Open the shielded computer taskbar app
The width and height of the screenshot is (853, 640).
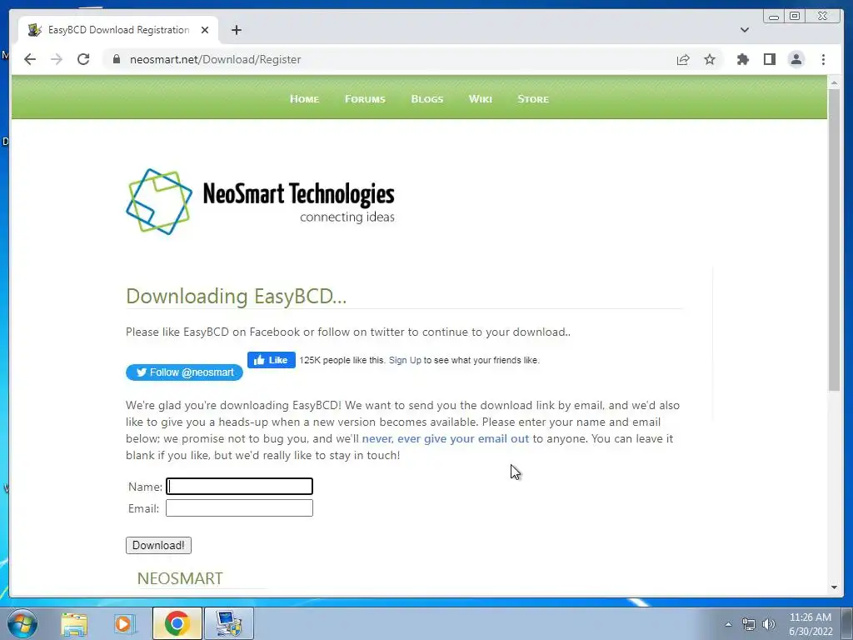[x=228, y=623]
